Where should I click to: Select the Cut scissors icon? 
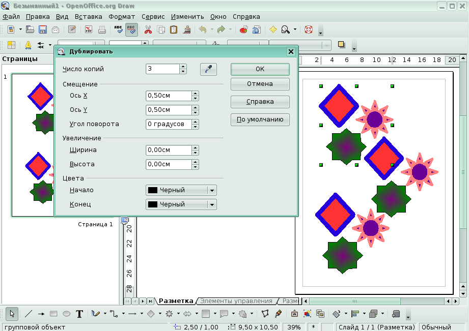tap(148, 29)
